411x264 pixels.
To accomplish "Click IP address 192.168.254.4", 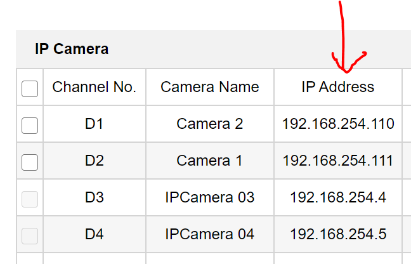I will click(x=338, y=197).
